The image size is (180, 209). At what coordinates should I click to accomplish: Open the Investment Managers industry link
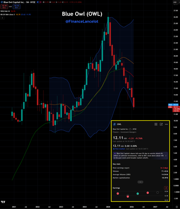[x=128, y=132]
